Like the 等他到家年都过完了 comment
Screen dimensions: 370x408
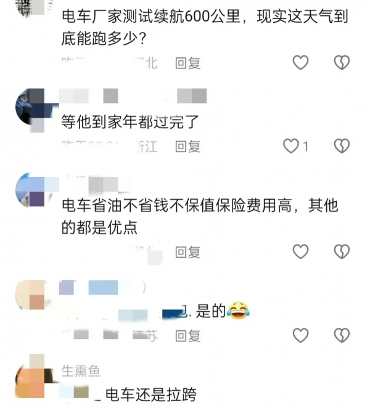coord(291,146)
